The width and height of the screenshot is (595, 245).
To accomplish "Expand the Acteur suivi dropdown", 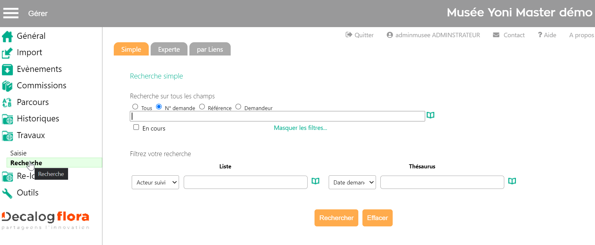I will [x=155, y=182].
